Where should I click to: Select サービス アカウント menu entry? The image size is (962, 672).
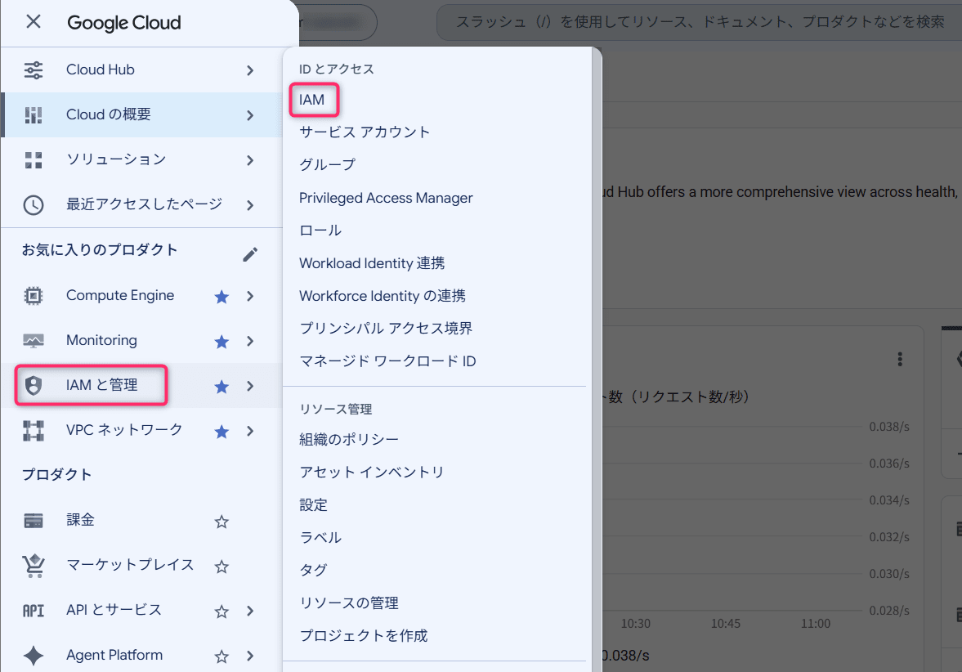pyautogui.click(x=365, y=132)
